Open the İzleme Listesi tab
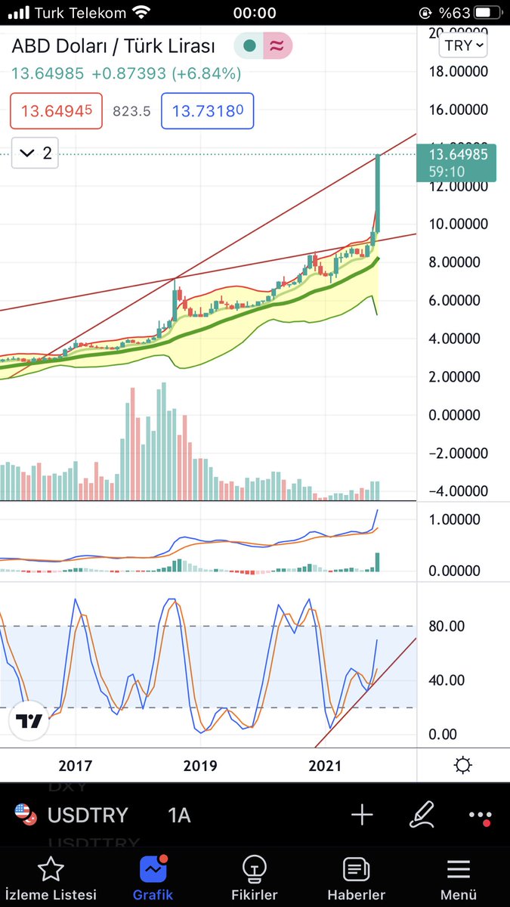 tap(51, 879)
